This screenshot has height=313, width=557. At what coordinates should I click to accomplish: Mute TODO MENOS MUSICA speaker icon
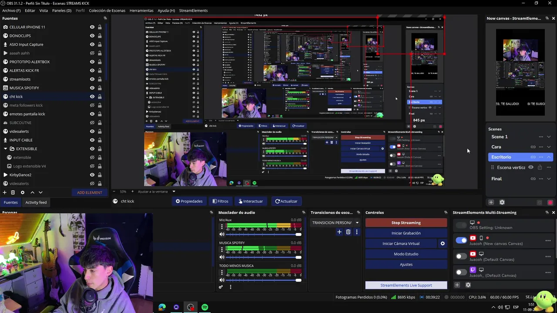[x=222, y=280]
